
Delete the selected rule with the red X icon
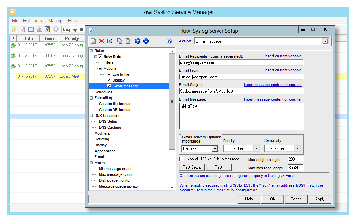[101, 41]
